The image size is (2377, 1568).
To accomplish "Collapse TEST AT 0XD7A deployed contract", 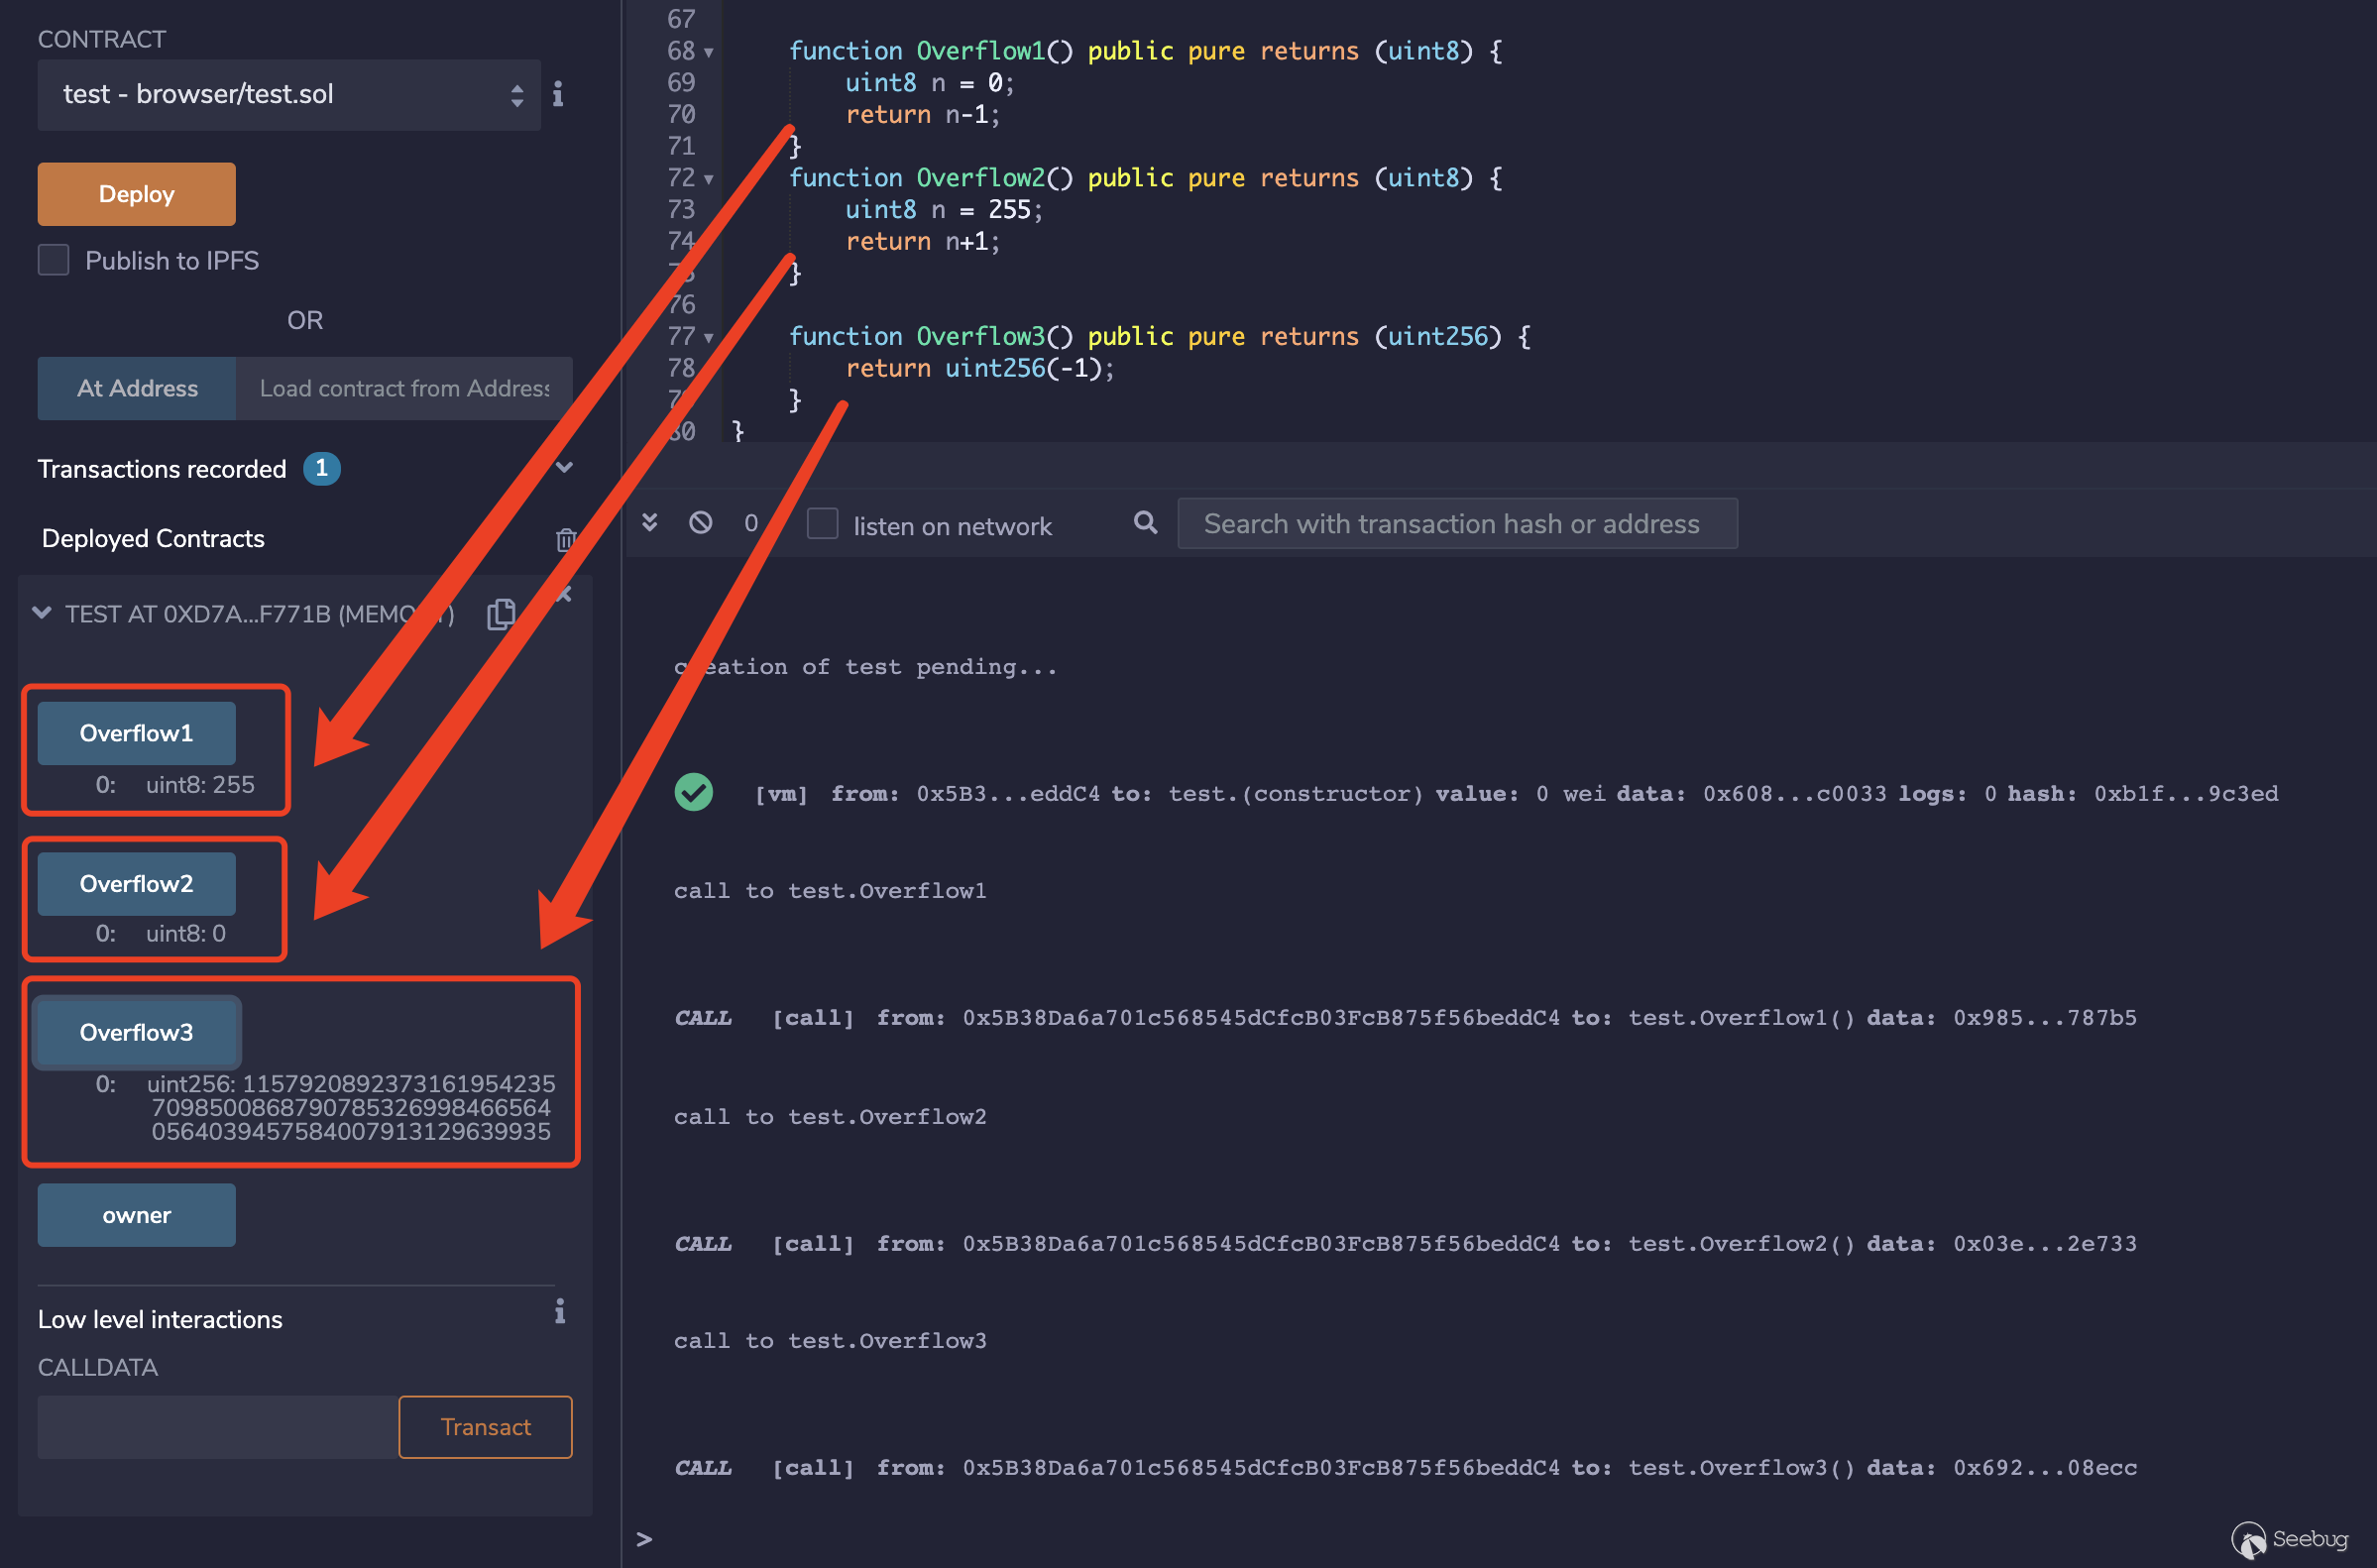I will point(42,613).
